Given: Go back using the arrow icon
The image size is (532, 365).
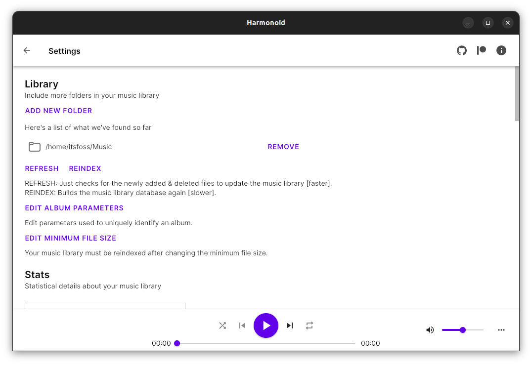Looking at the screenshot, I should [27, 50].
